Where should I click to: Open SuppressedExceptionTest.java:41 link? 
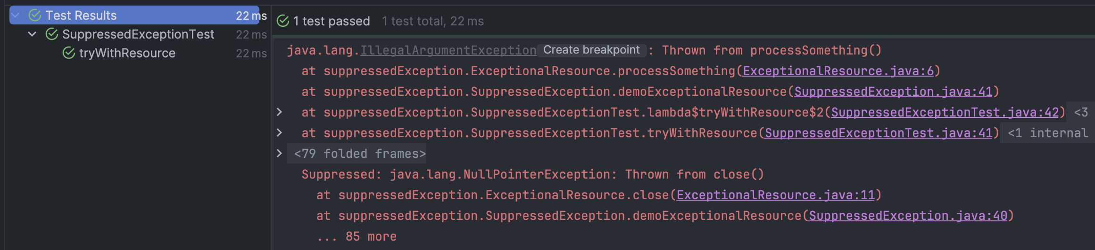[x=879, y=133]
